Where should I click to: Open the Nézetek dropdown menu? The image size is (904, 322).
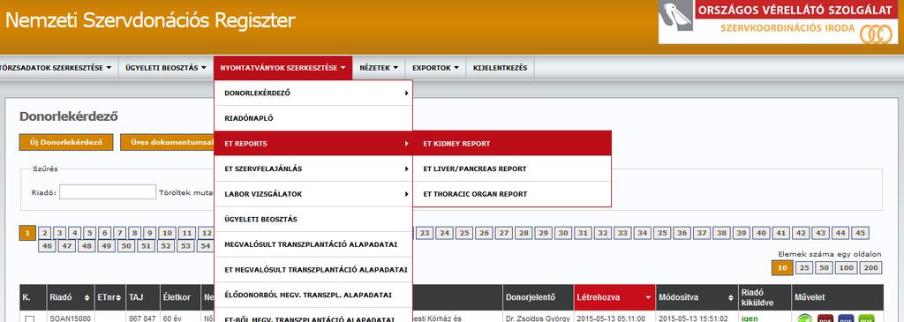[x=379, y=68]
